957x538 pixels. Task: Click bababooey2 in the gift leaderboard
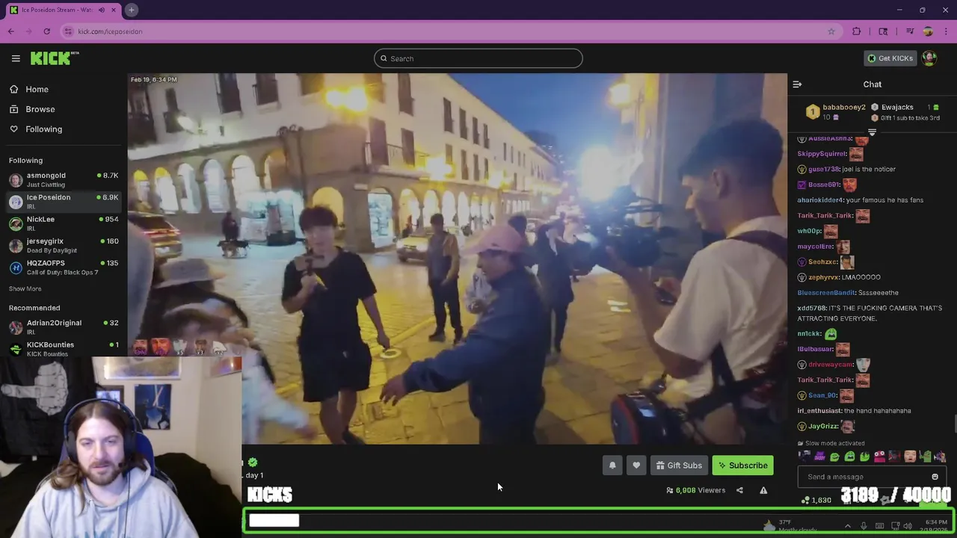point(844,107)
